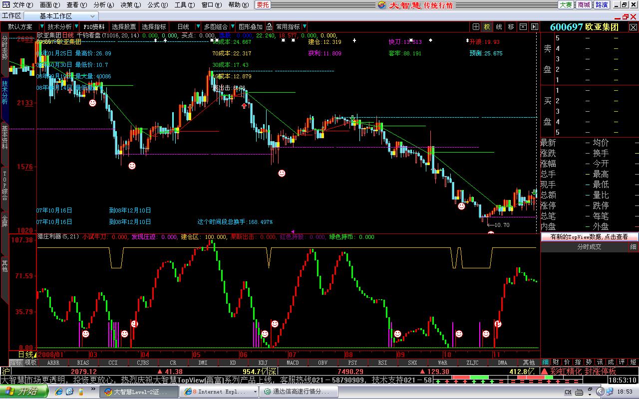Switch to the 指标 bottom tab
The height and width of the screenshot is (399, 639).
point(16,363)
